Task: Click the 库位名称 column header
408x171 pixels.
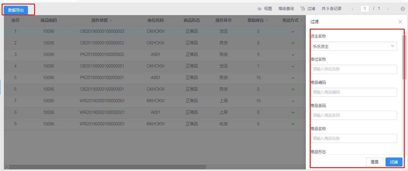Action: pos(155,21)
